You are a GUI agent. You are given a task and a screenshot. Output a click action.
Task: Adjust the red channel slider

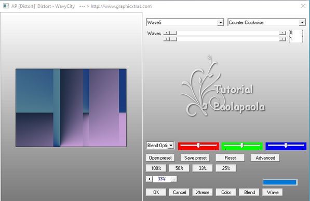tap(198, 146)
